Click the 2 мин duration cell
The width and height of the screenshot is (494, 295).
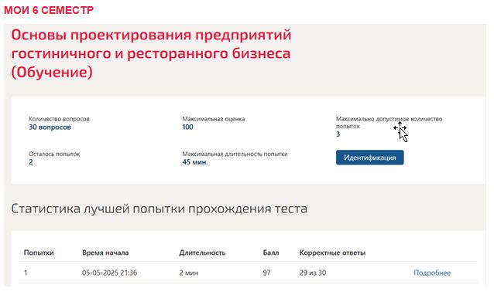tap(189, 273)
